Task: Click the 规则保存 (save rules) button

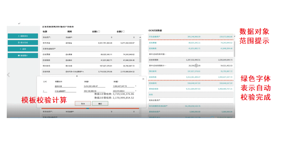Action: click(23, 36)
